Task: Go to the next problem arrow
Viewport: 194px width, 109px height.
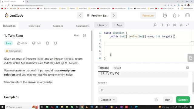Action: 114,15
